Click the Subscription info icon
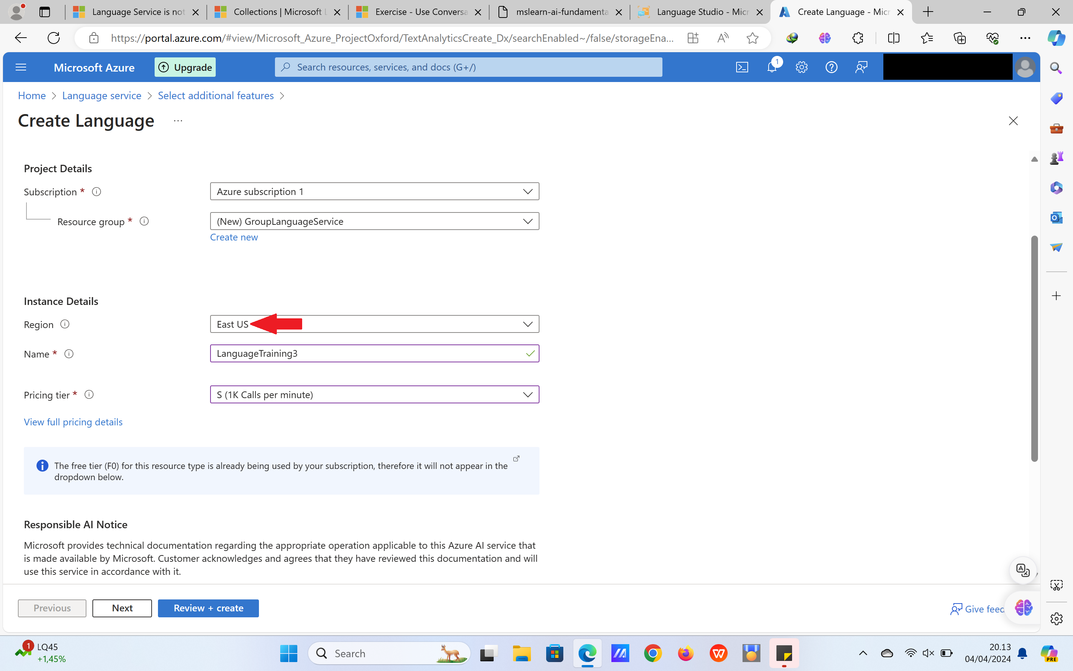Viewport: 1073px width, 671px height. tap(96, 192)
